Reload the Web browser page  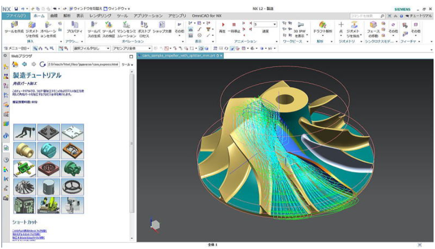[42, 64]
